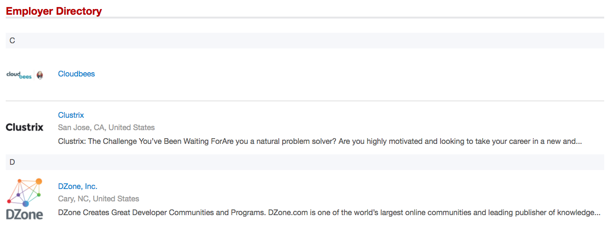The image size is (608, 227).
Task: Click the DZone network graph logo
Action: 25,192
